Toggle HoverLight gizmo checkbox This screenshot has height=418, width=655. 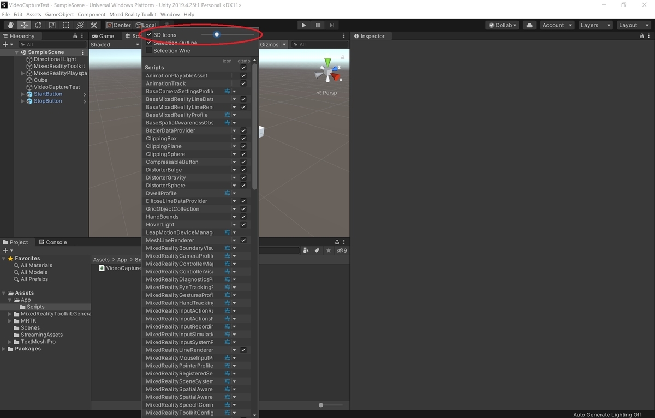pyautogui.click(x=243, y=225)
